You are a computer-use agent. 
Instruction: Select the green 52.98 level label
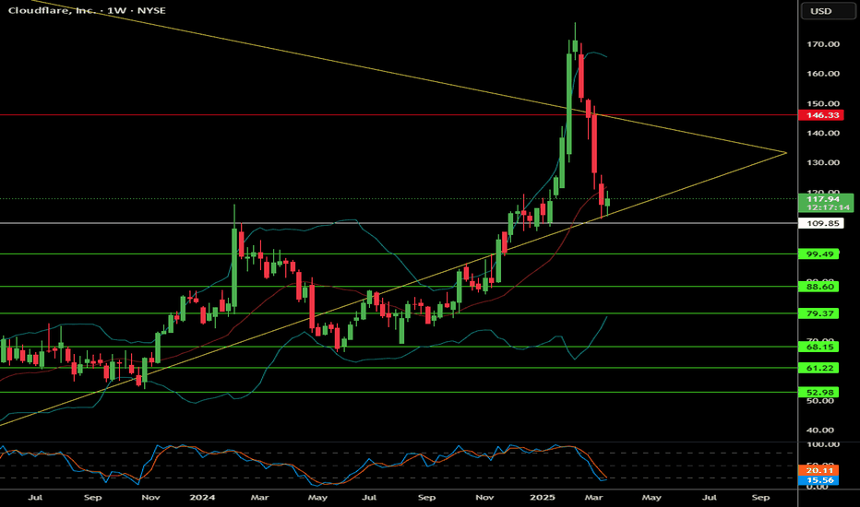tap(819, 393)
